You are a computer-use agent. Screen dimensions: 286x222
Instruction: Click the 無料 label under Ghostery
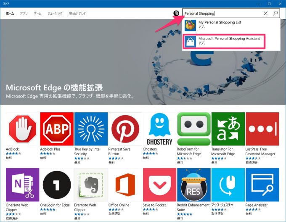146,158
